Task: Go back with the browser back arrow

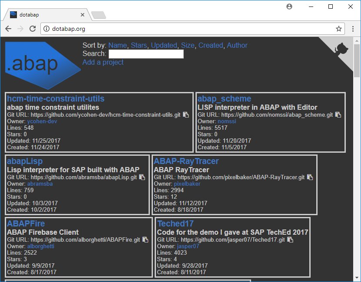Action: [8, 29]
